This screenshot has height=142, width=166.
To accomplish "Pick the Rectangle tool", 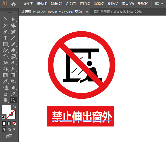I will coord(5,44).
